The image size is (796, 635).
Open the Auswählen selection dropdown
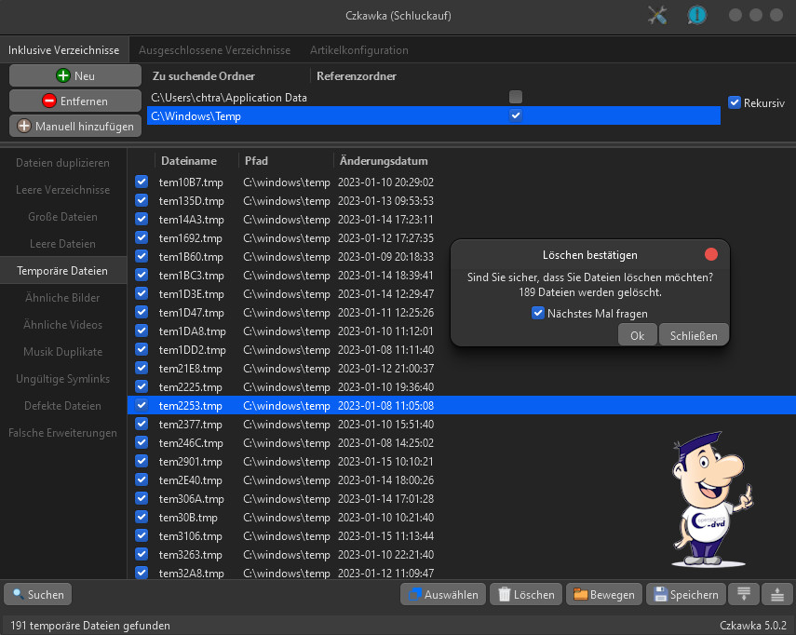click(x=440, y=594)
